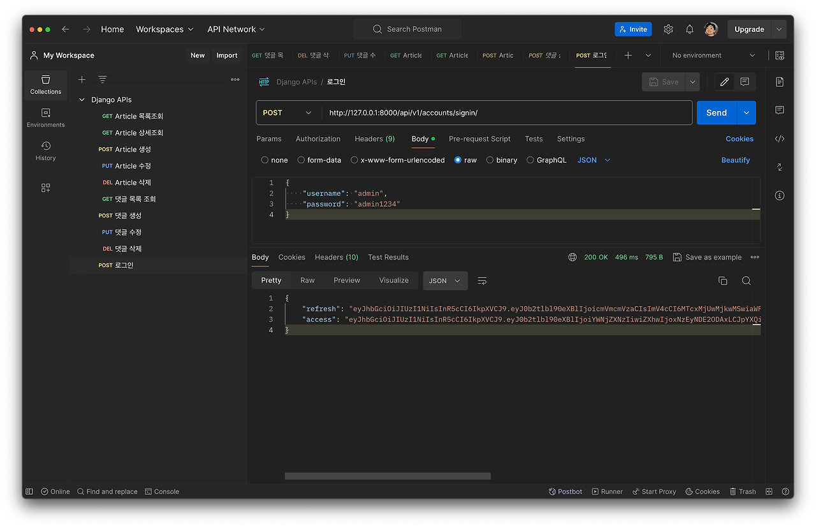Open the environment quick look icon
Screen dimensions: 816x528
[780, 55]
